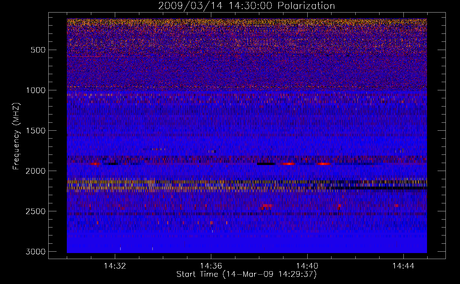The height and width of the screenshot is (284, 460).
Task: Click the plot title '2009/03/14 14:30:00 Polarization'
Action: 246,6
